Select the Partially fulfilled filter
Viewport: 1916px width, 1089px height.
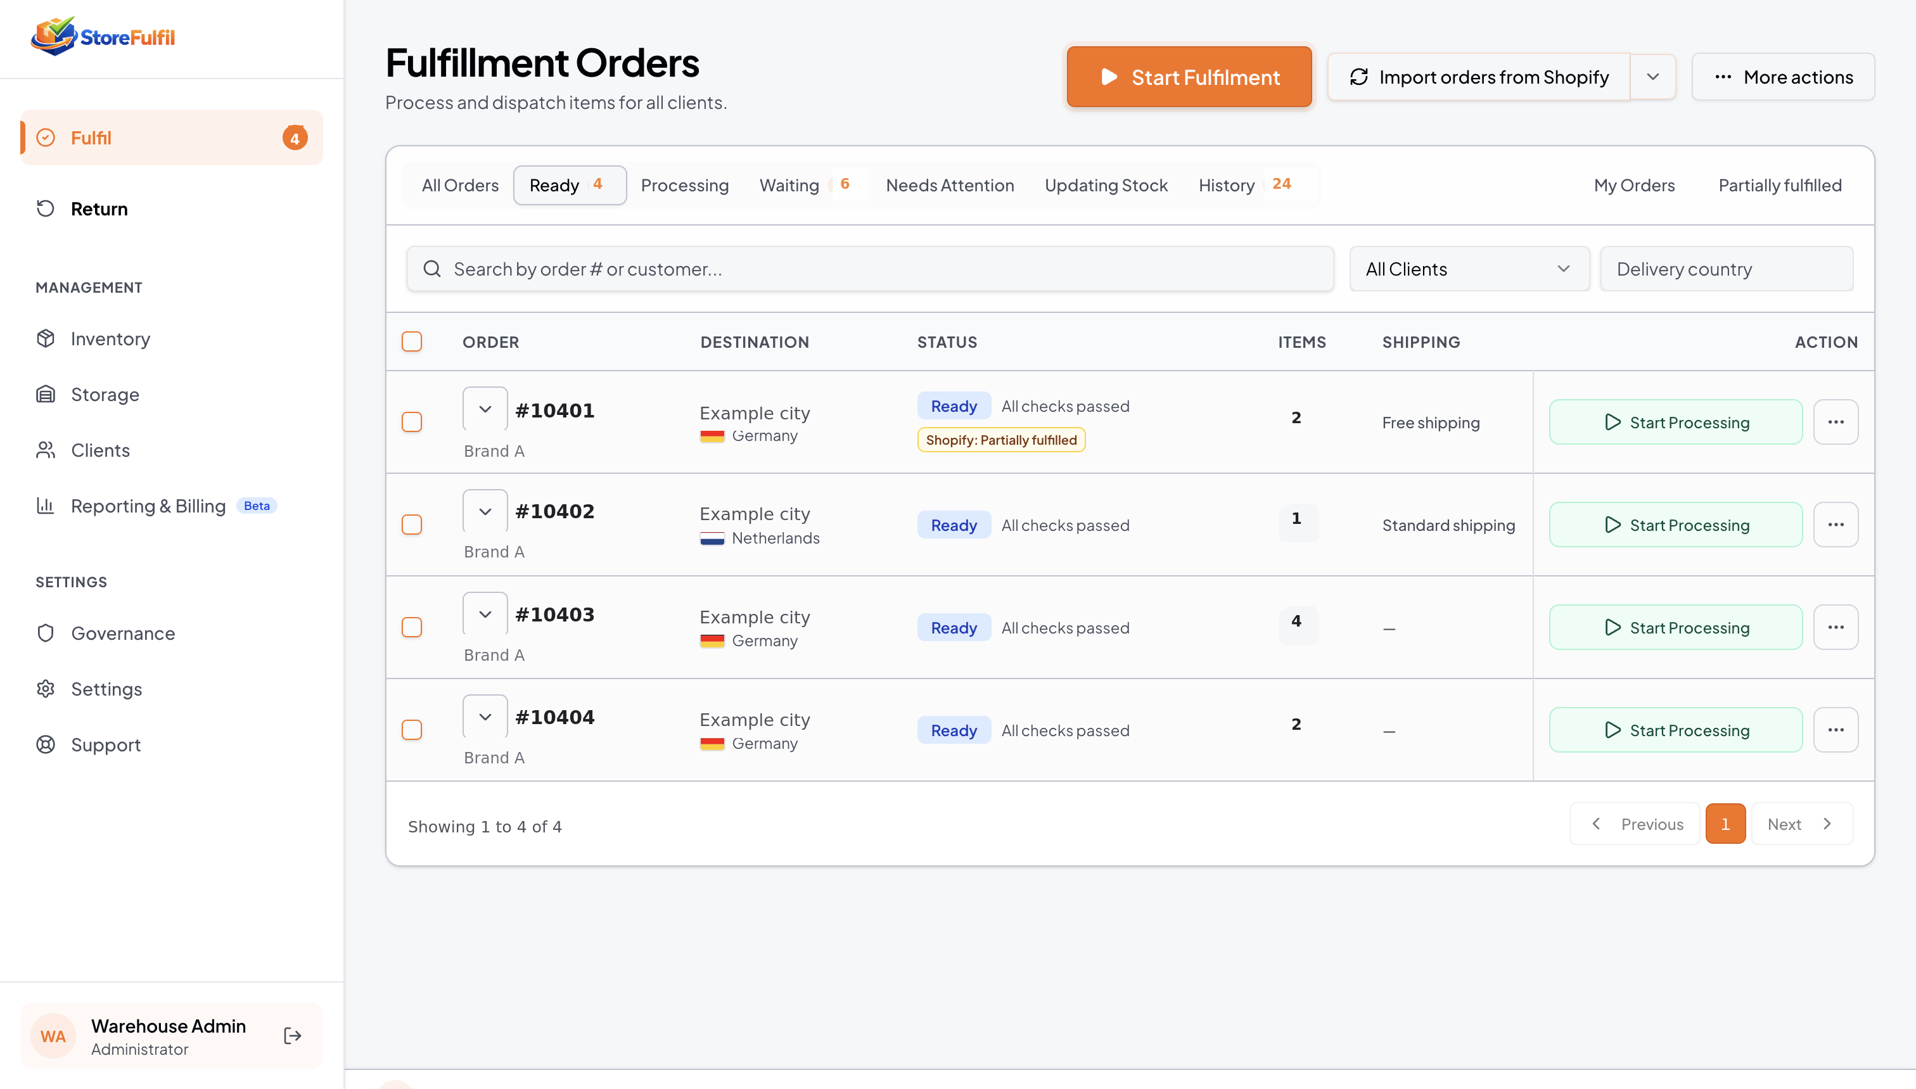click(1780, 185)
